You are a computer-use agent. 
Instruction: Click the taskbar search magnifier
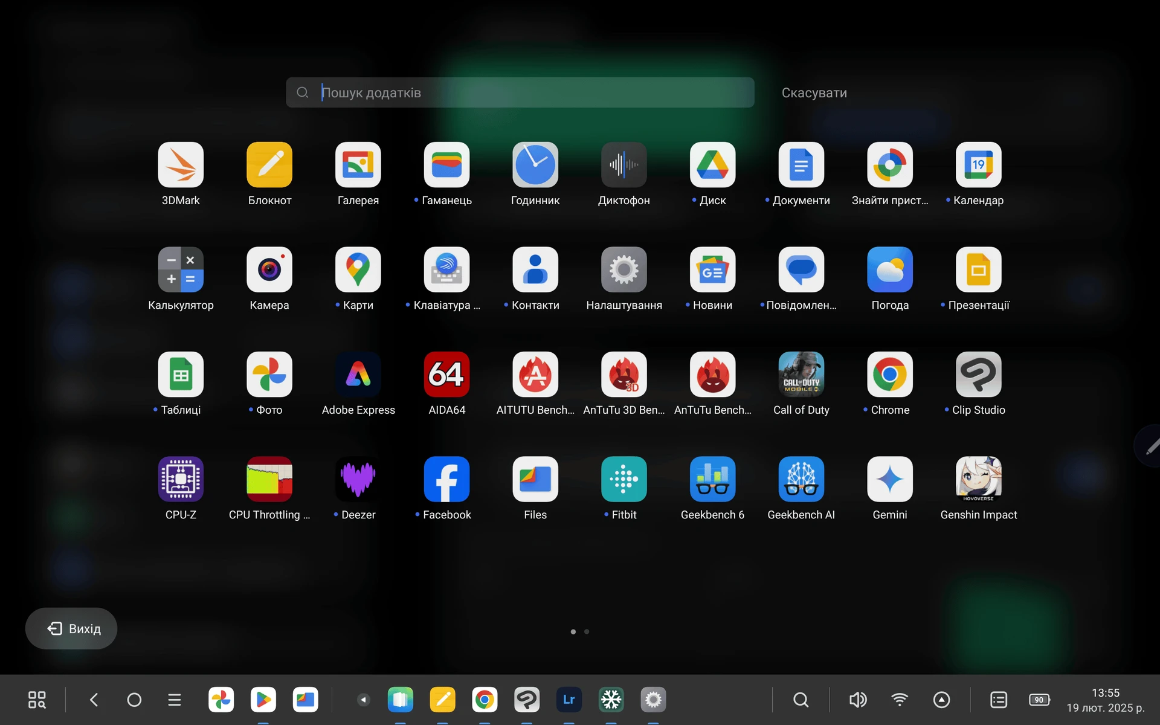coord(801,700)
